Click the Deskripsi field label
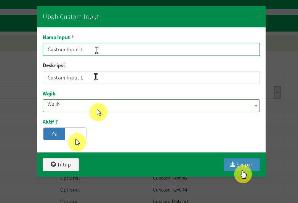 coord(54,65)
